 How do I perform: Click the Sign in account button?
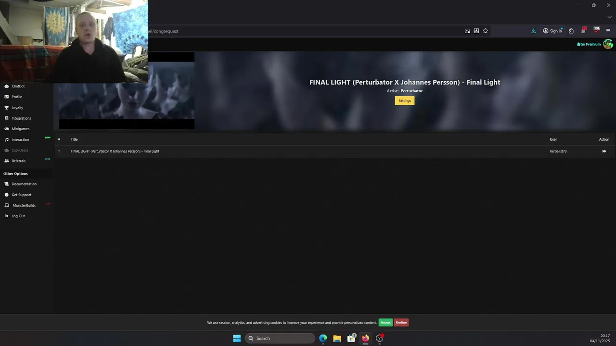coord(552,31)
